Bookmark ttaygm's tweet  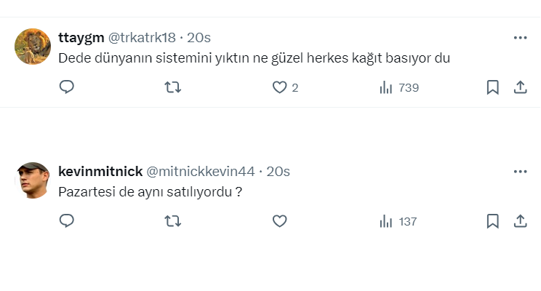coord(492,87)
